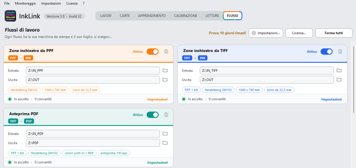
Task: Click the 'Prova: 10 giorni rimasti' trial notice
Action: [227, 33]
